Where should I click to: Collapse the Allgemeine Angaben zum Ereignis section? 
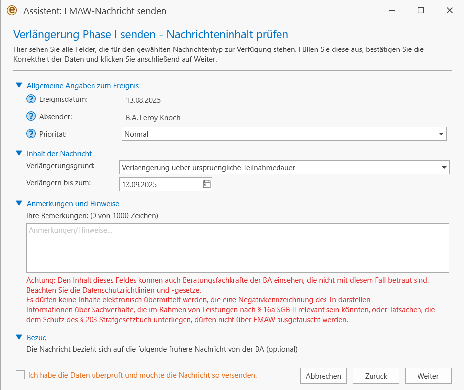point(19,85)
